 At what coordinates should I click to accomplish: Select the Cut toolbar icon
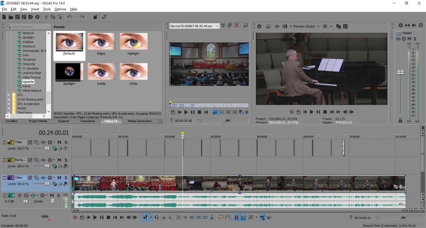click(x=46, y=17)
